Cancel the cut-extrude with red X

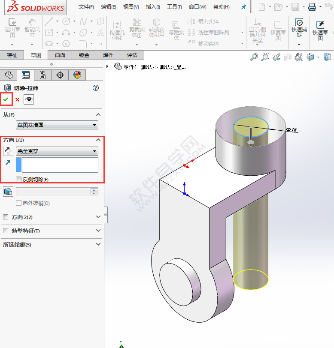click(x=17, y=100)
